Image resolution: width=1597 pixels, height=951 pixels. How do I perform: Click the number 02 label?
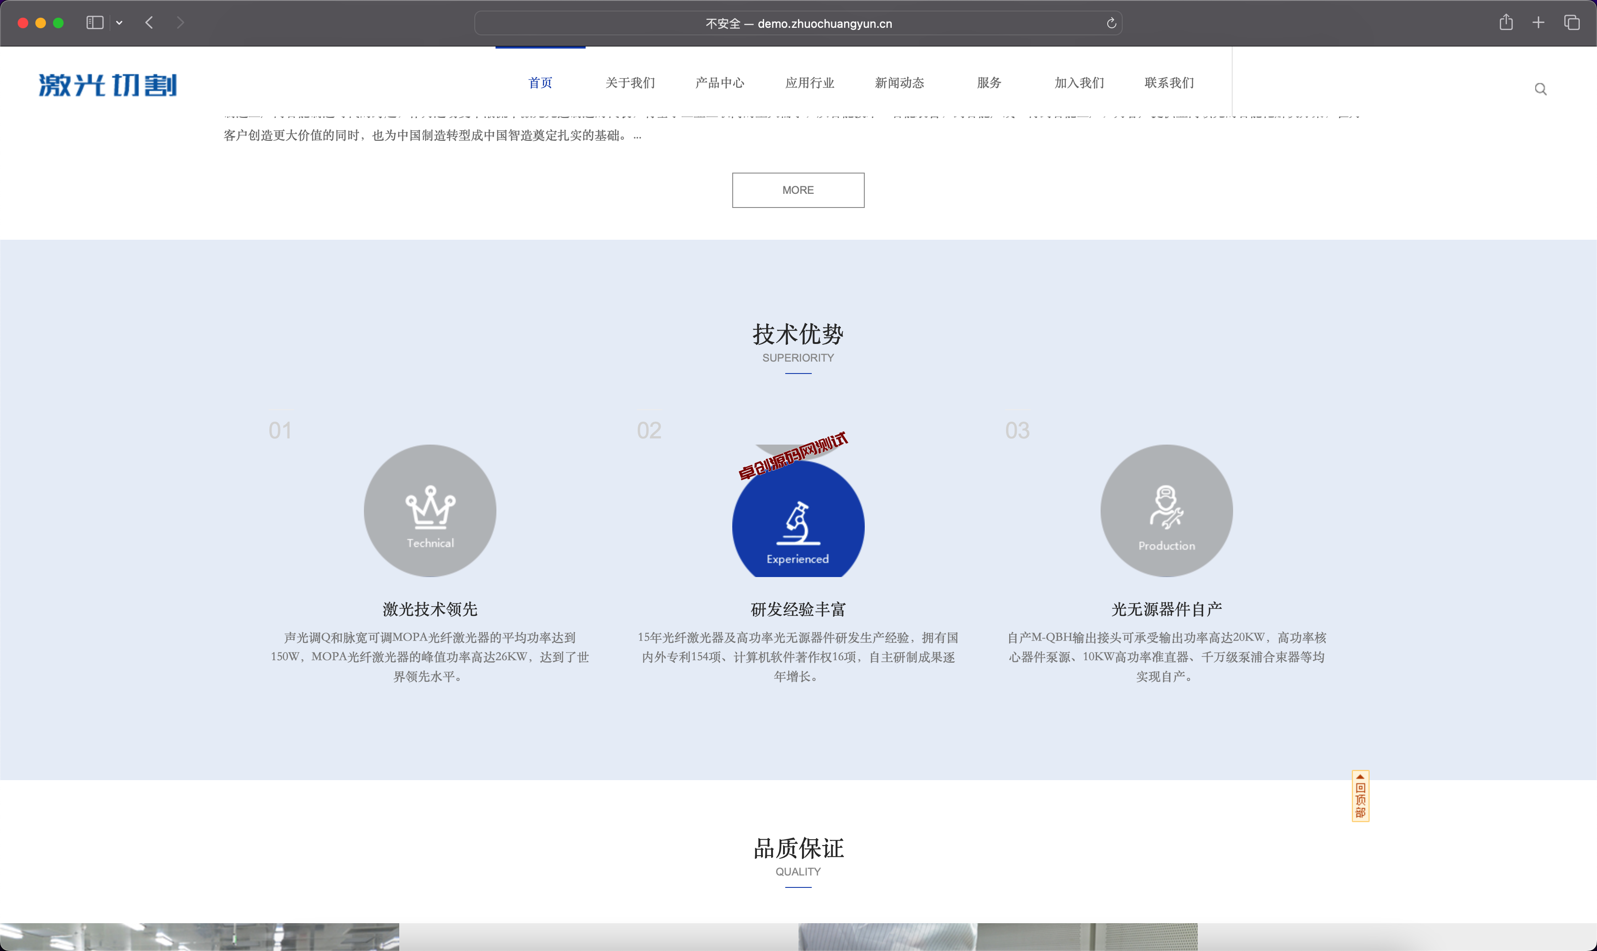pos(648,430)
